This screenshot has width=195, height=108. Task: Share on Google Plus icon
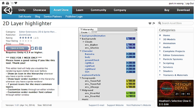pos(40,48)
